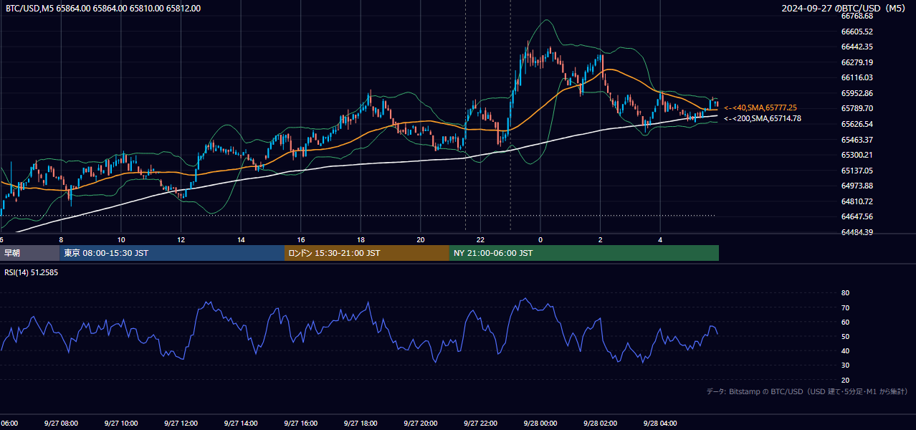Click the 65463.37 price axis label

point(857,140)
